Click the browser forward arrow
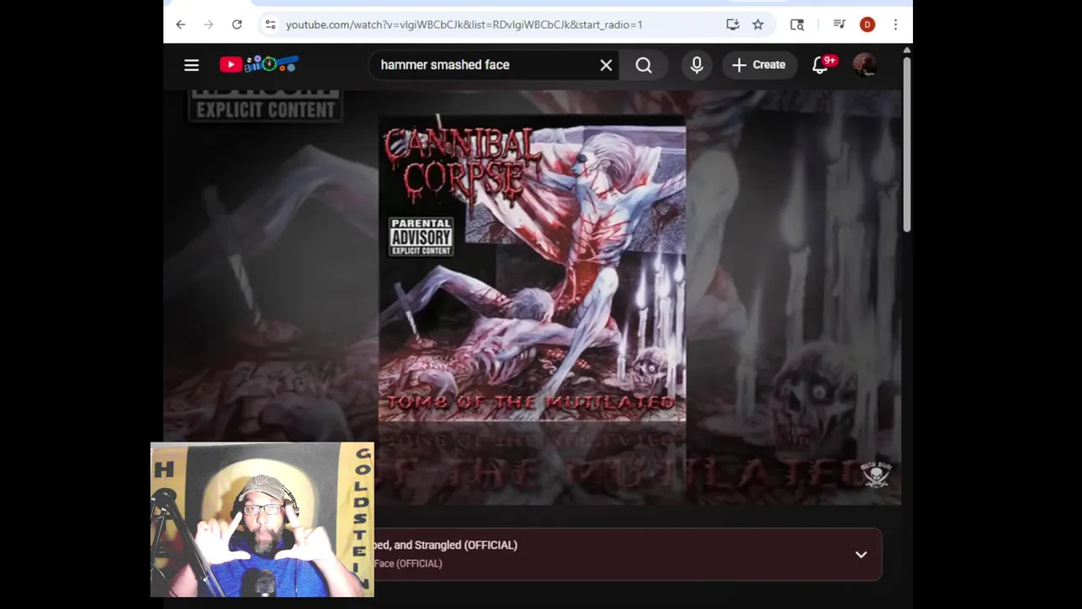1082x609 pixels. 209,25
